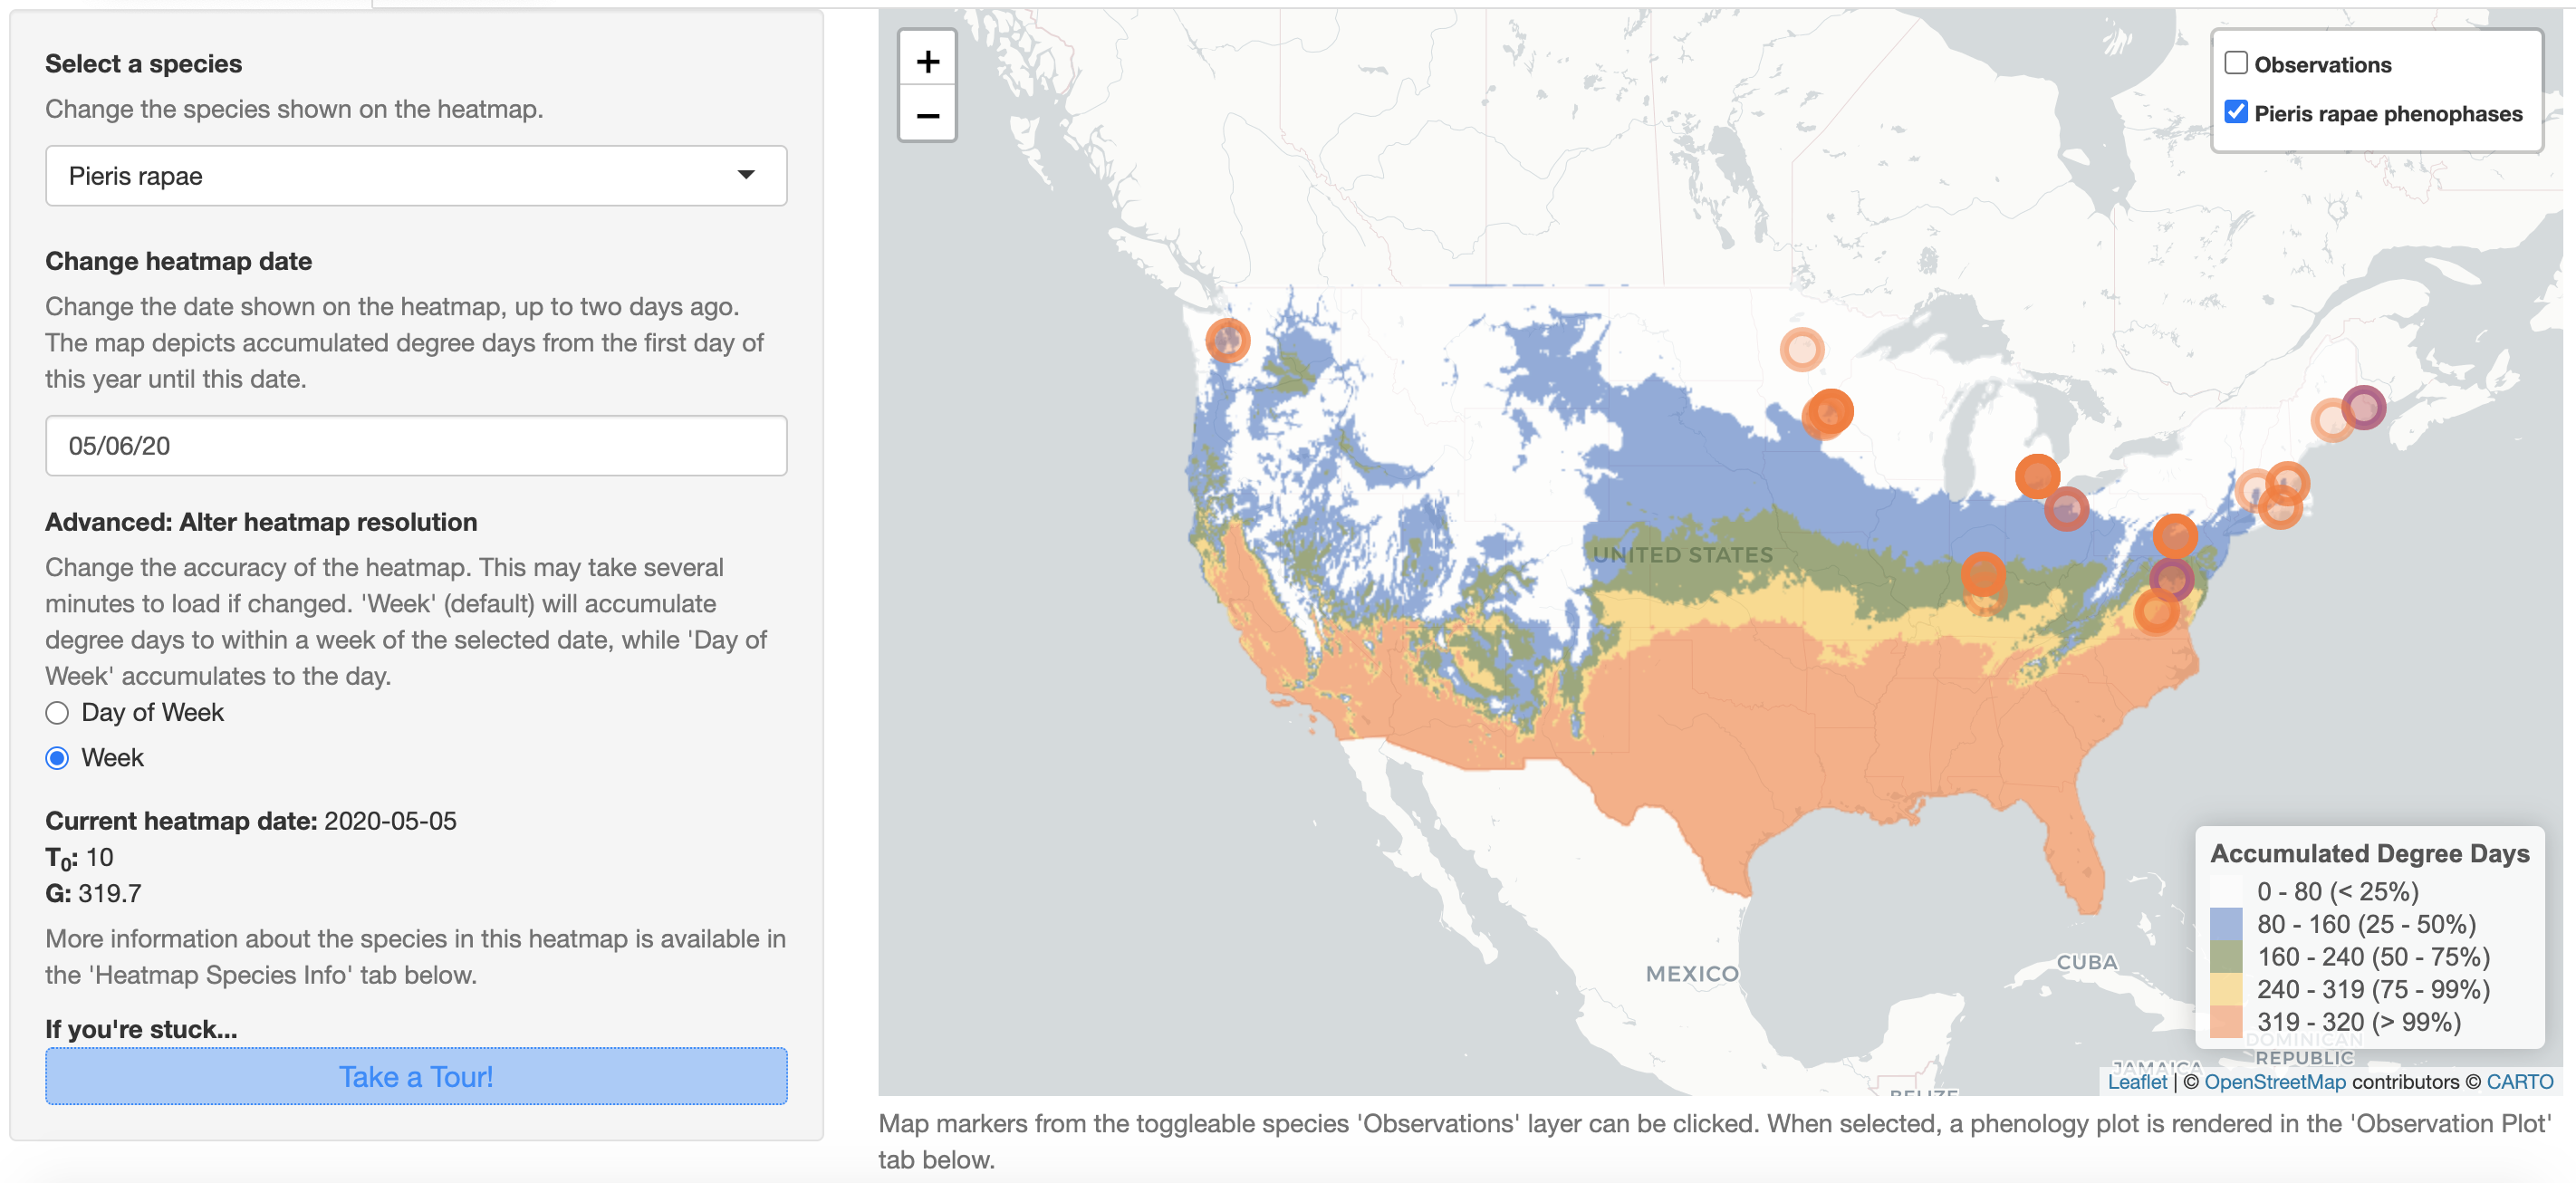2576x1183 pixels.
Task: Uncheck Pieris rapae phenophases layer
Action: pyautogui.click(x=2236, y=112)
